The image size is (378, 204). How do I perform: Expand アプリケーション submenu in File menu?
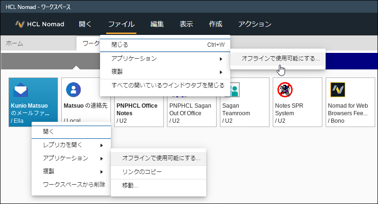click(165, 59)
